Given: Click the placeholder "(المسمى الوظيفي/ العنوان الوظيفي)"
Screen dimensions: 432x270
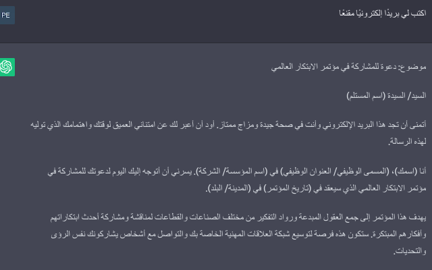Looking at the screenshot, I should click(x=335, y=171).
